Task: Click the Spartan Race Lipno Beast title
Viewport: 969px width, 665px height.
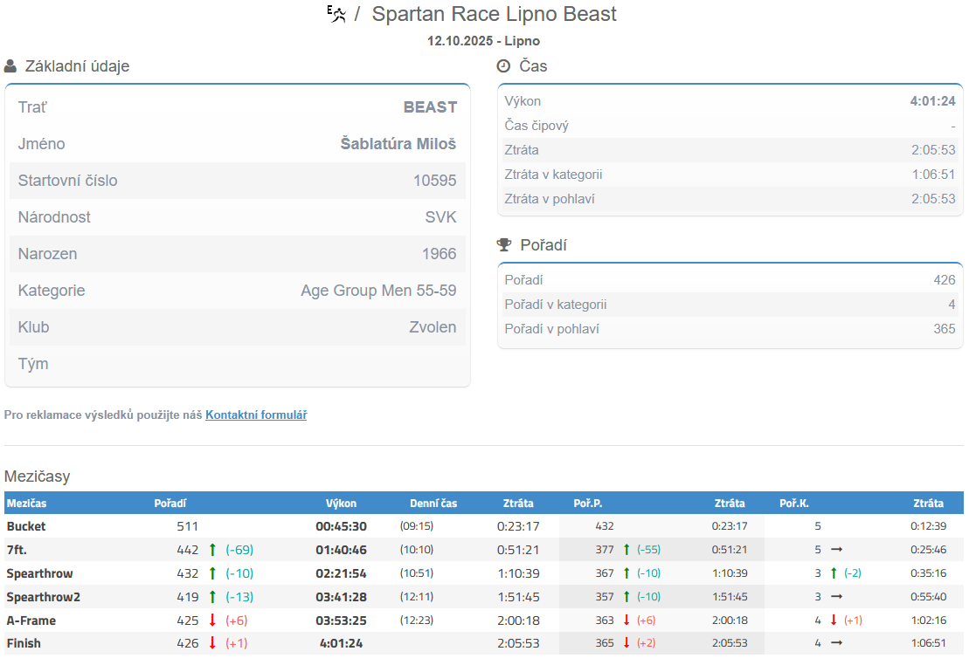Action: pyautogui.click(x=494, y=14)
